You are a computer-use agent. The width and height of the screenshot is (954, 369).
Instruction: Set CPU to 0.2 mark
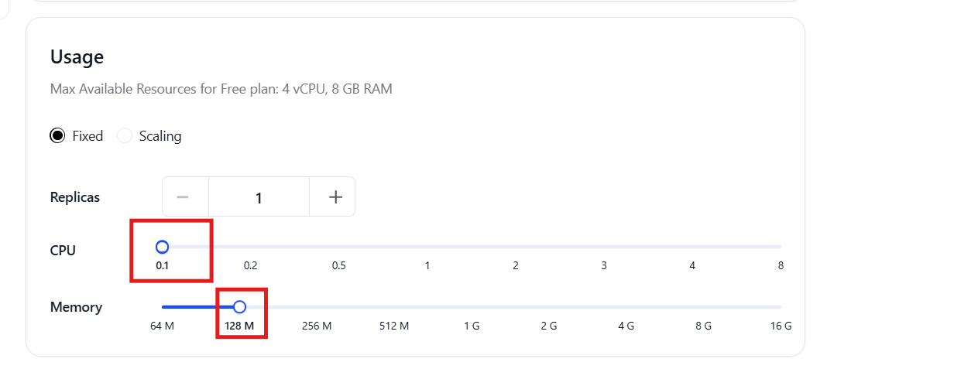(250, 265)
